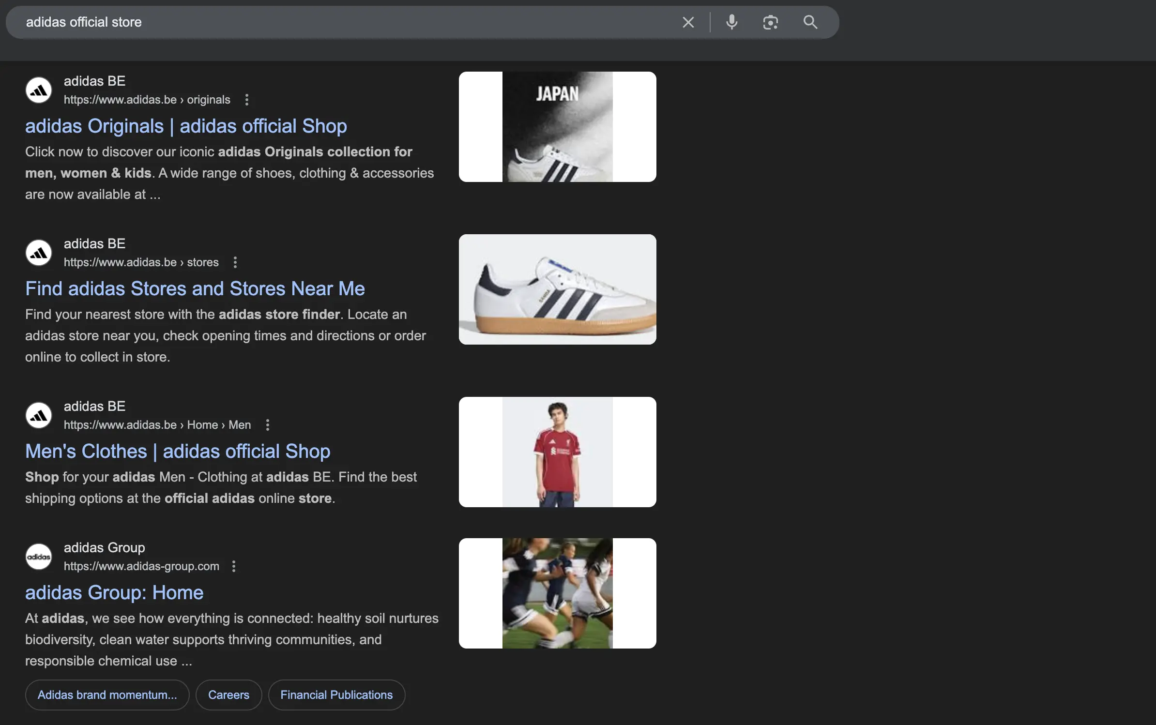
Task: Click adidas logo favicon of Originals result
Action: (39, 90)
